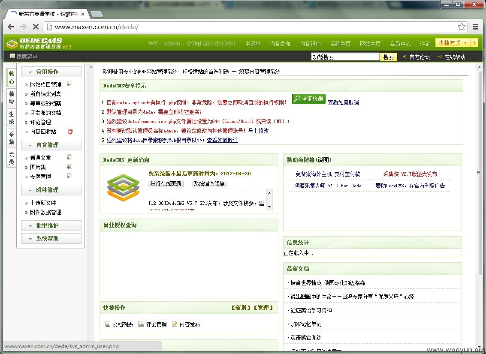This screenshot has height=354, width=486.
Task: Open sponsor link 采集侠 V2.7版盛大发布
Action: [x=410, y=174]
